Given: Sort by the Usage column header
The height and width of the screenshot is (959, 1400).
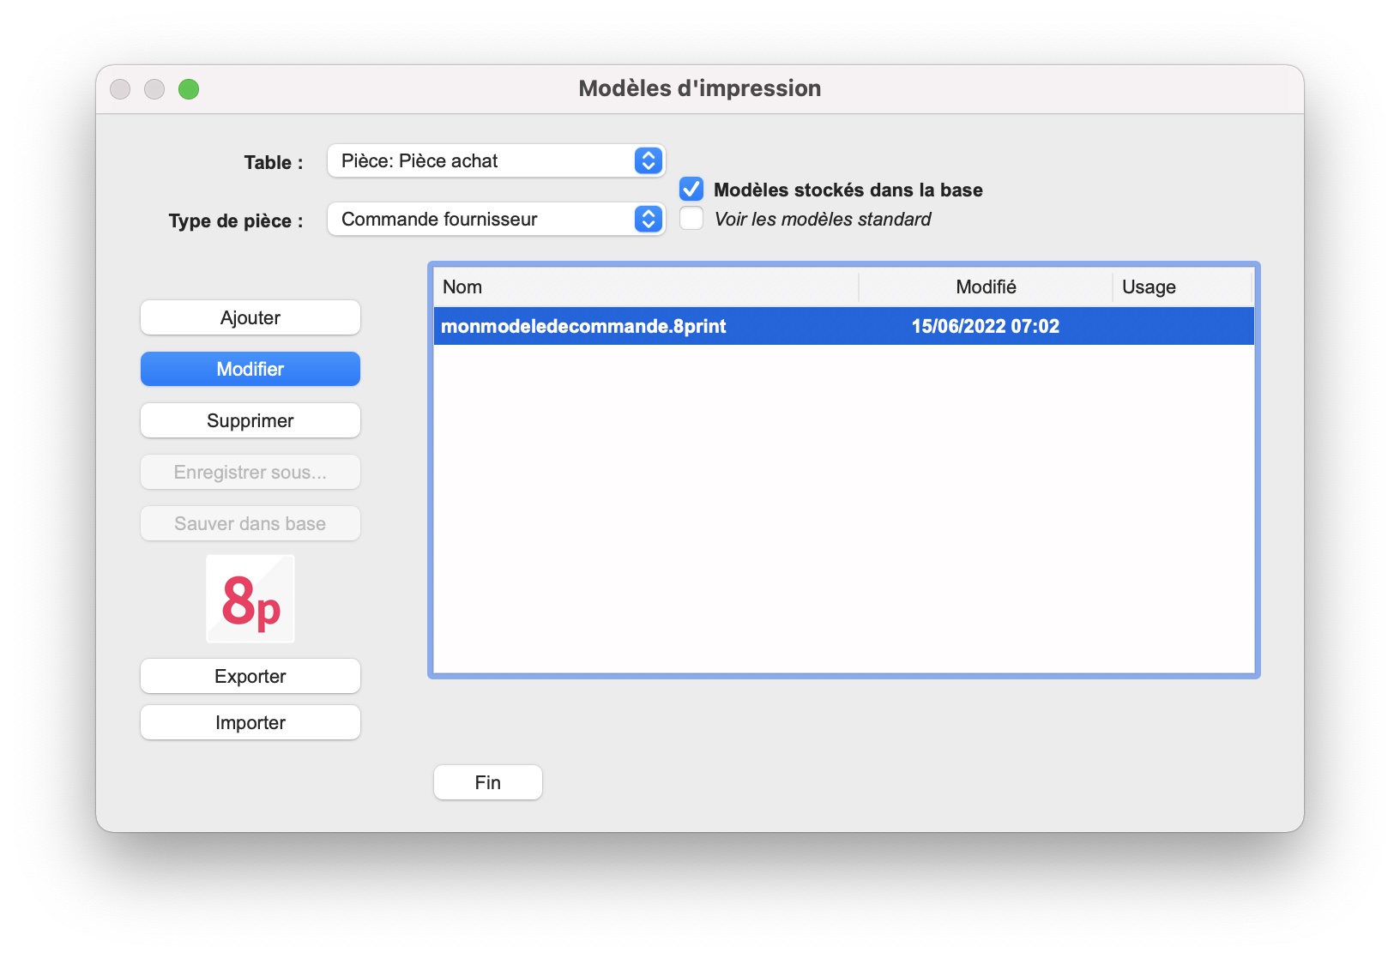Looking at the screenshot, I should pos(1183,286).
